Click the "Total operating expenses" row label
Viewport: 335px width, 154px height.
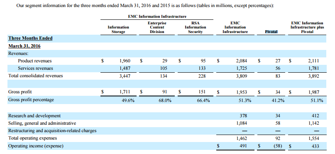pos(32,138)
